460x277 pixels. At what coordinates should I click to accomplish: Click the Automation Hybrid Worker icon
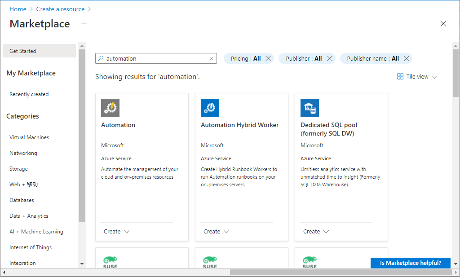coord(210,108)
